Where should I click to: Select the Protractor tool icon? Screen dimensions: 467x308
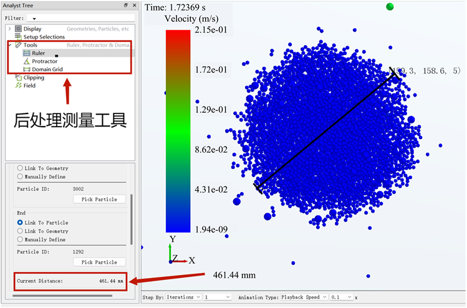pyautogui.click(x=26, y=61)
